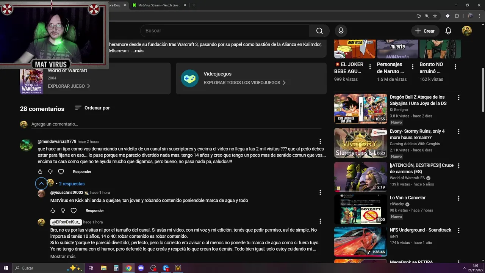Open the Videojuegos controller icon
This screenshot has height=273, width=485.
pos(189,78)
